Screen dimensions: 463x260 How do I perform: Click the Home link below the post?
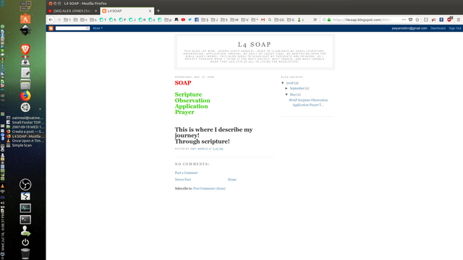point(232,180)
